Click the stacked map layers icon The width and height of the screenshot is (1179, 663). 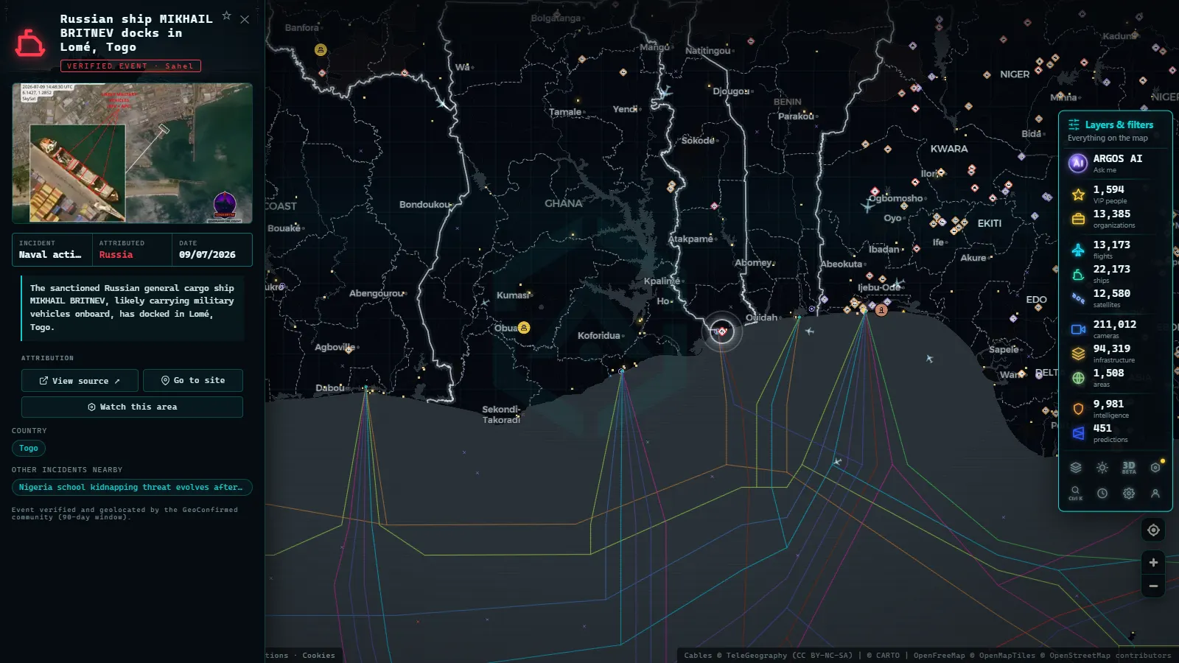(x=1076, y=468)
